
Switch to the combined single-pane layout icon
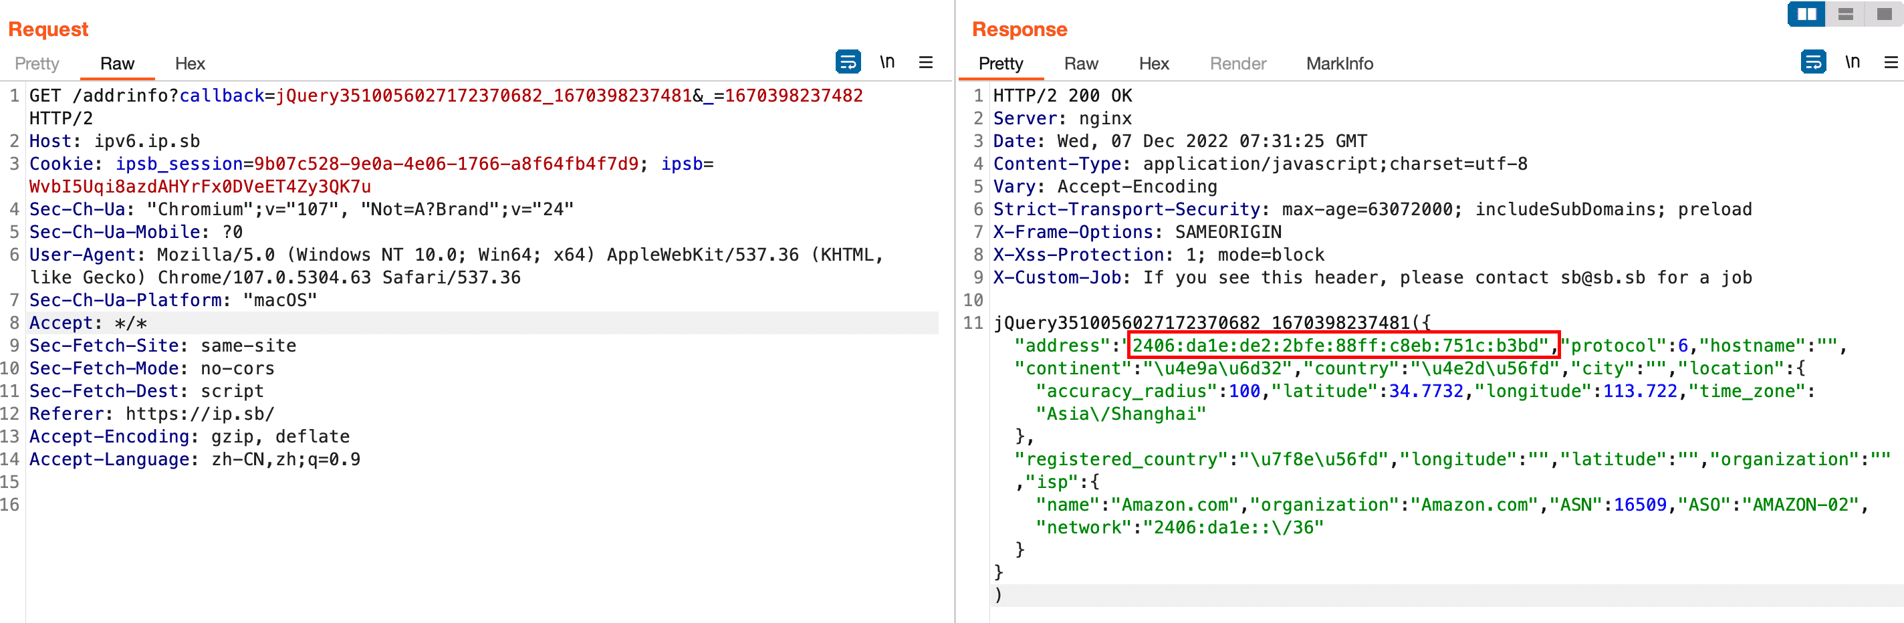point(1884,14)
